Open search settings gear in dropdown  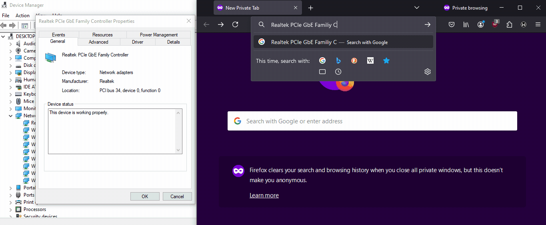pos(428,72)
